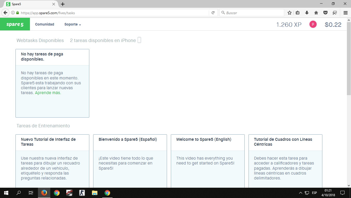Expand the Soporte dropdown menu
The width and height of the screenshot is (351, 198).
click(73, 24)
